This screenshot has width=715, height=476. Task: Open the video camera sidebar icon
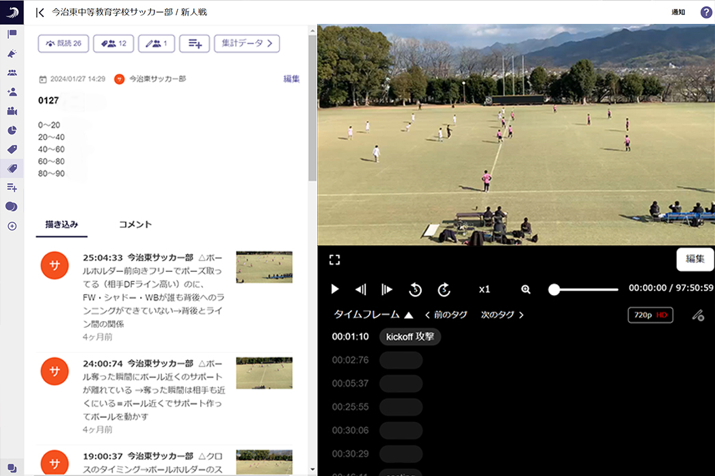12,111
